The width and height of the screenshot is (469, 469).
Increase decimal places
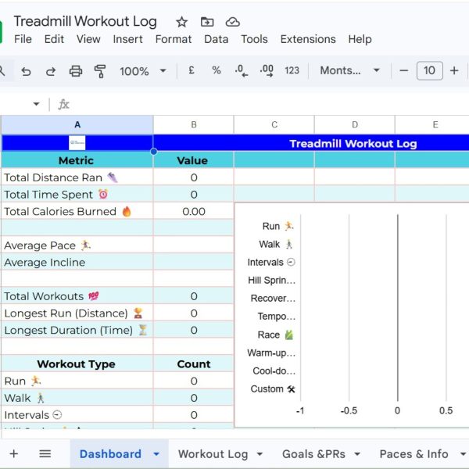[267, 71]
